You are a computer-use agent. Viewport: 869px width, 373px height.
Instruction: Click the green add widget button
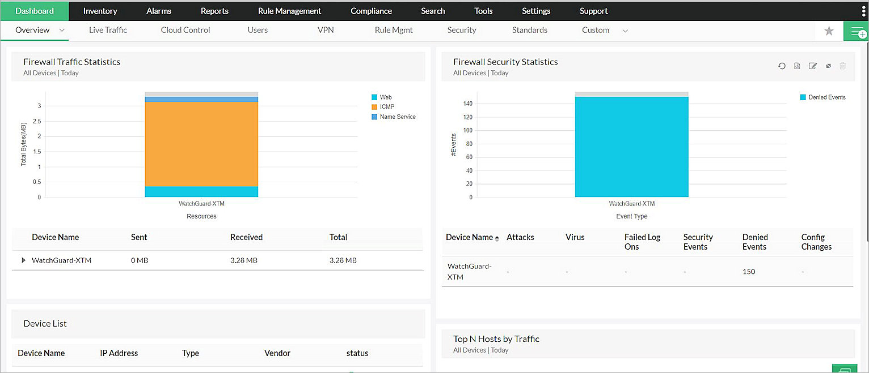tap(858, 31)
